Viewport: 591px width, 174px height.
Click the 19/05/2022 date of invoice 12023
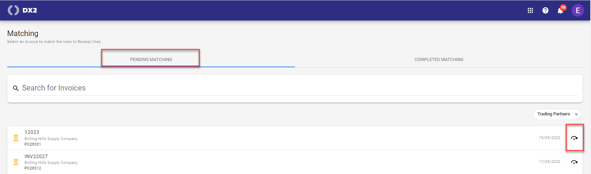549,138
